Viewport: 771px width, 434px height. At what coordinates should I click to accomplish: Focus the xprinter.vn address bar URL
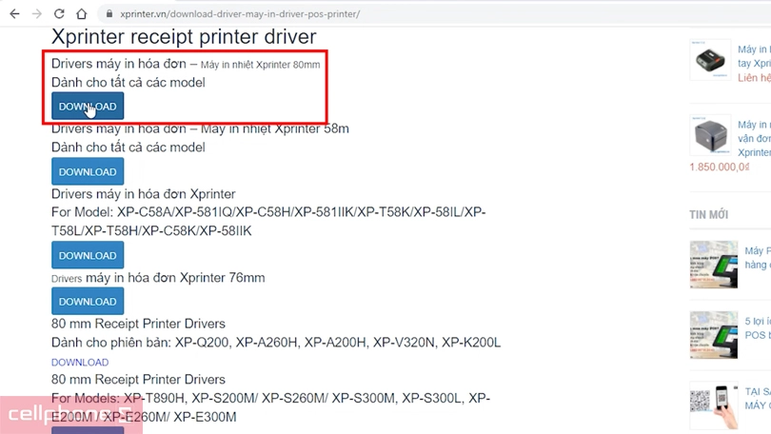click(x=240, y=13)
